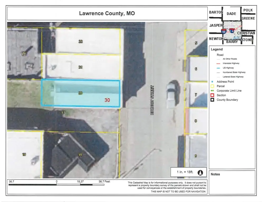This screenshot has width=262, height=202.
Task: Click NEWTON county on locator map
Action: pos(216,39)
